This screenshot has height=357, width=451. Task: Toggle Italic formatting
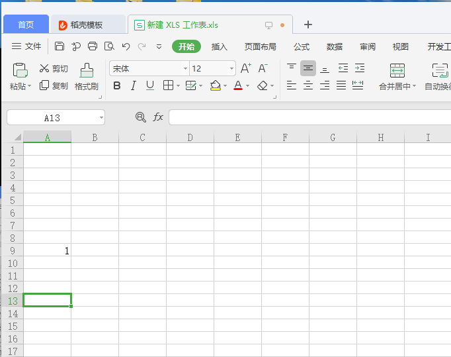coord(134,85)
